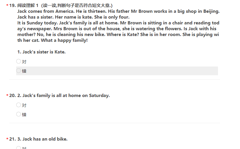Click phrase "What a happy family!"
240x149 pixels.
click(64, 40)
